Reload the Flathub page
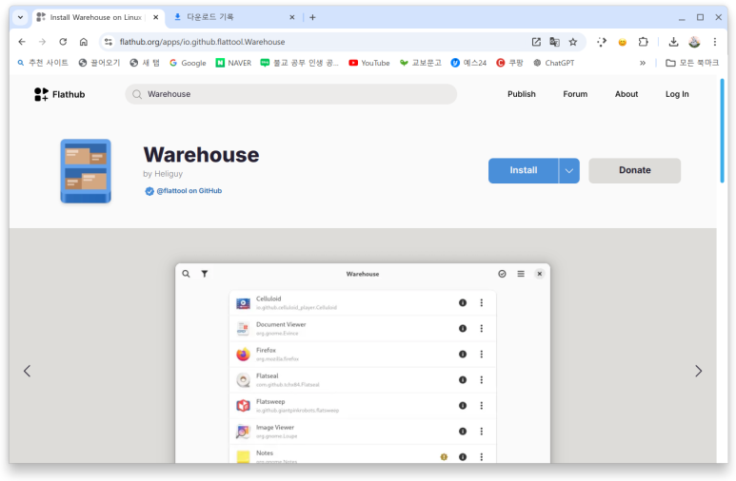This screenshot has height=481, width=736. 63,42
